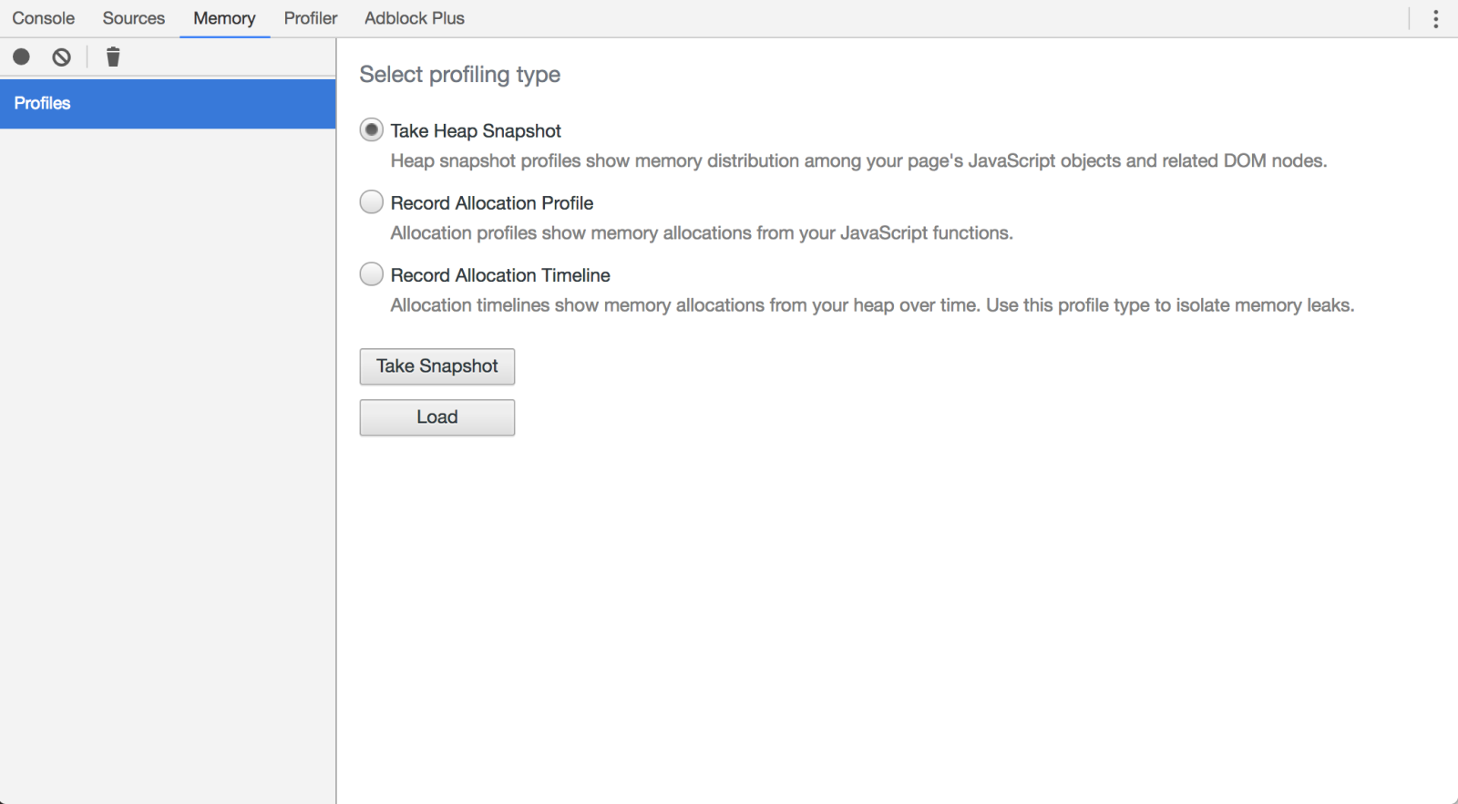Go to the Profiler tab
Screen dimensions: 1458x804
(x=311, y=18)
